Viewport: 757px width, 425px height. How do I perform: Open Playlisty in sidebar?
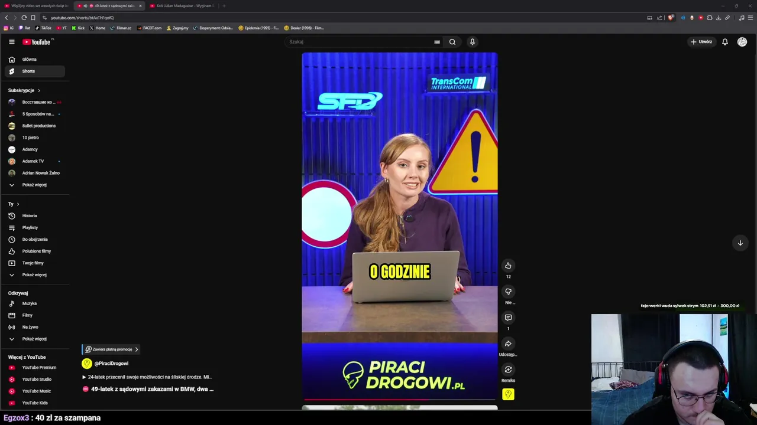34,228
